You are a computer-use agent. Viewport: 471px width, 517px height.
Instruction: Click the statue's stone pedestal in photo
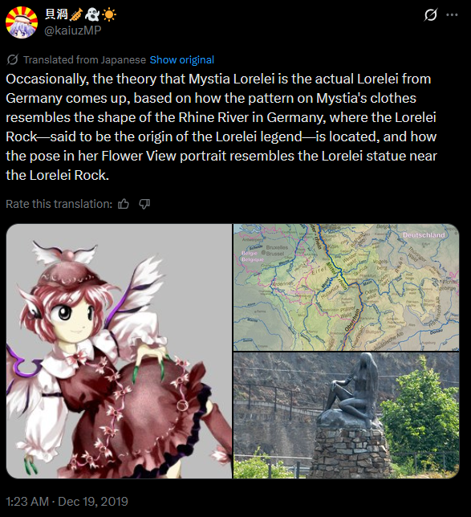351,452
